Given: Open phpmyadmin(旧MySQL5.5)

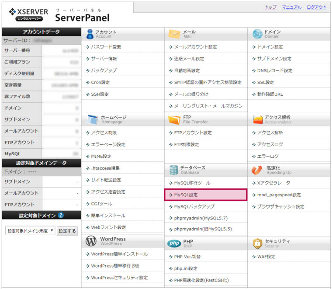Looking at the screenshot, I should [203, 229].
